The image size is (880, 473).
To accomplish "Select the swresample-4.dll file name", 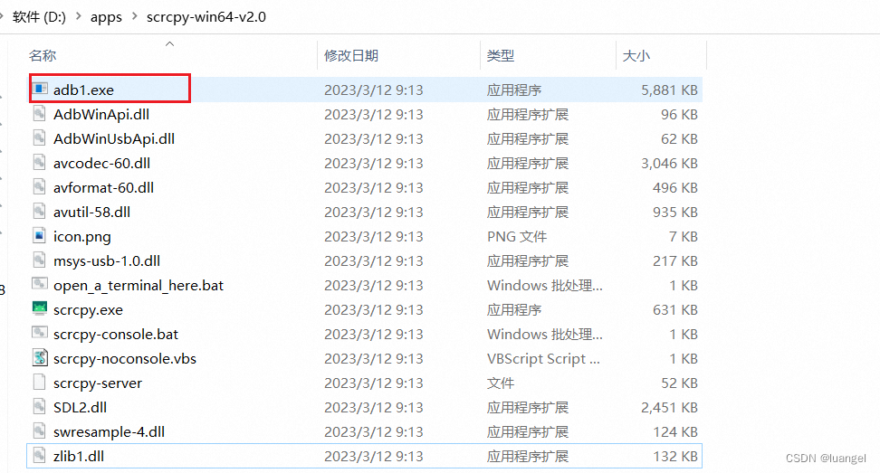I will tap(109, 432).
